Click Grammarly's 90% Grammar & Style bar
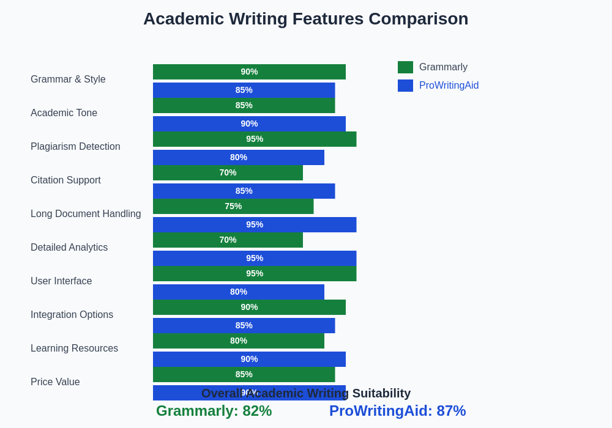Image resolution: width=612 pixels, height=428 pixels. click(x=249, y=72)
